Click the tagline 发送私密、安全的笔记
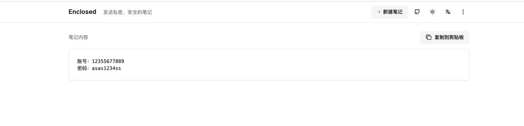The image size is (524, 126). click(127, 12)
